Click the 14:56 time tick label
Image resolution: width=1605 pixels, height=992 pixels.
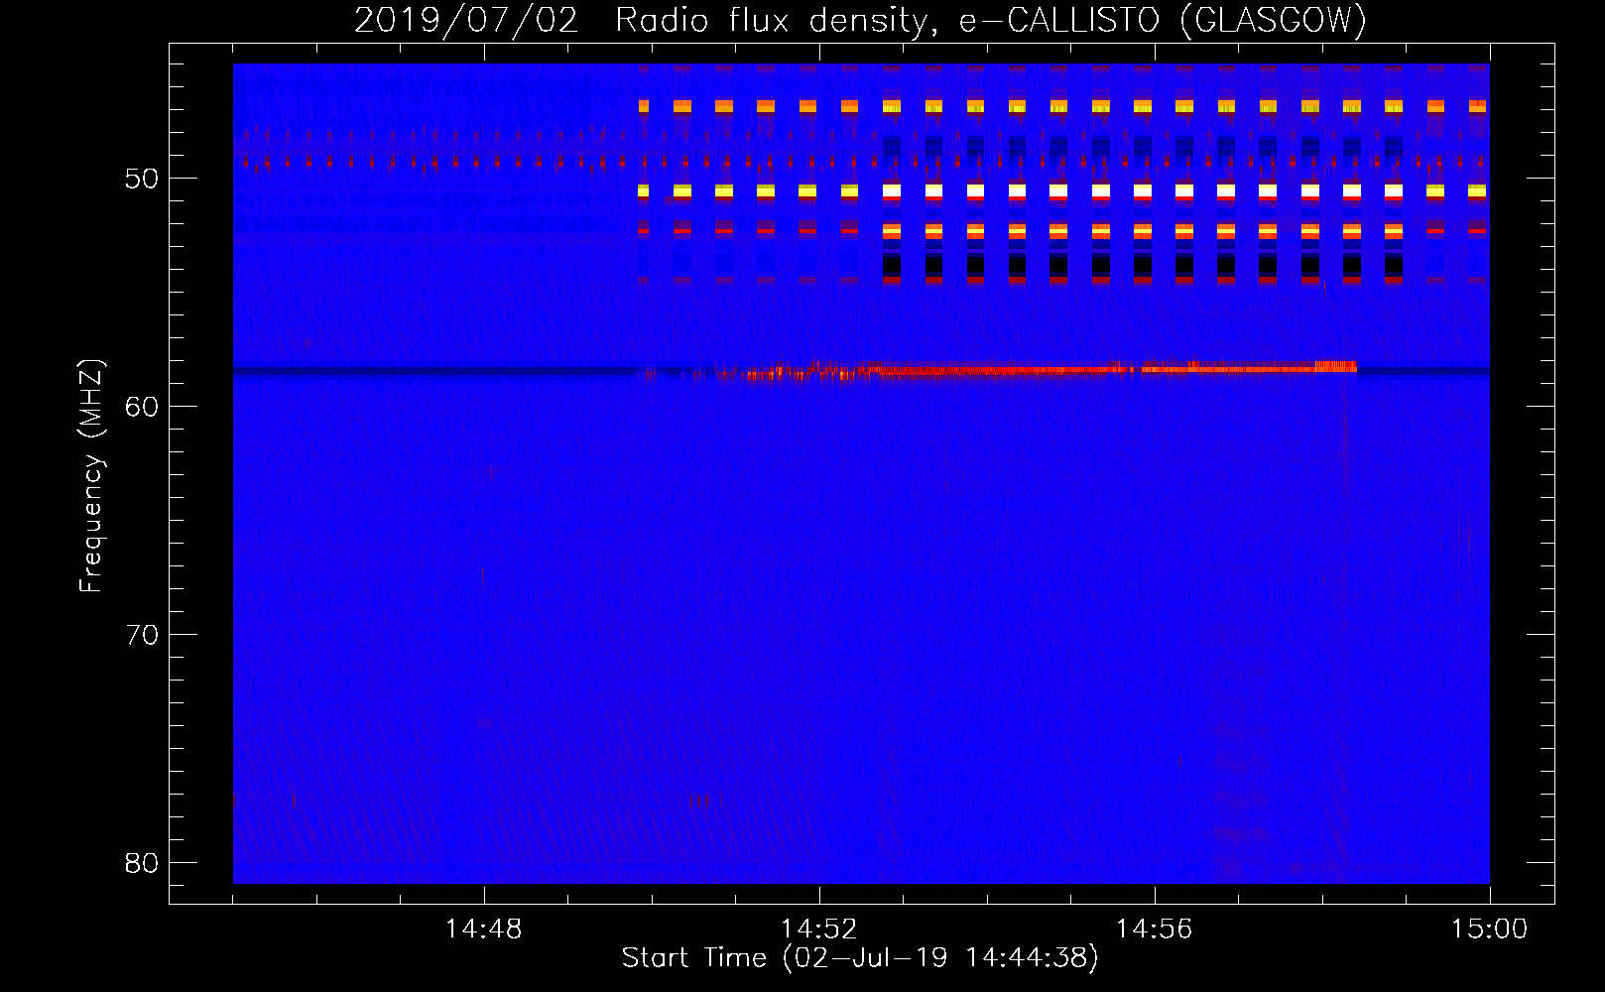click(1154, 930)
